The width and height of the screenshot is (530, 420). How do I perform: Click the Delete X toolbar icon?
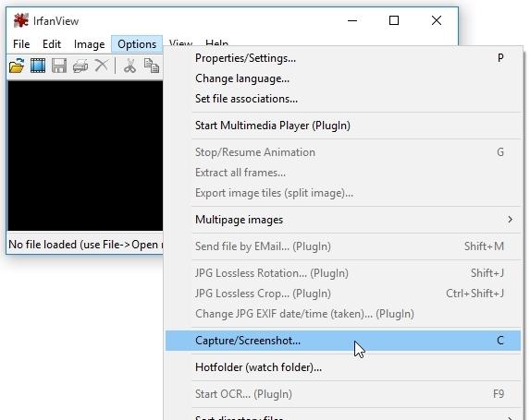102,66
